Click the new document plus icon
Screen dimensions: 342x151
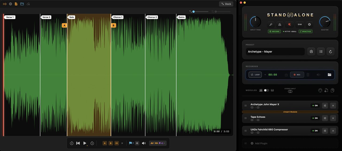[326, 90]
